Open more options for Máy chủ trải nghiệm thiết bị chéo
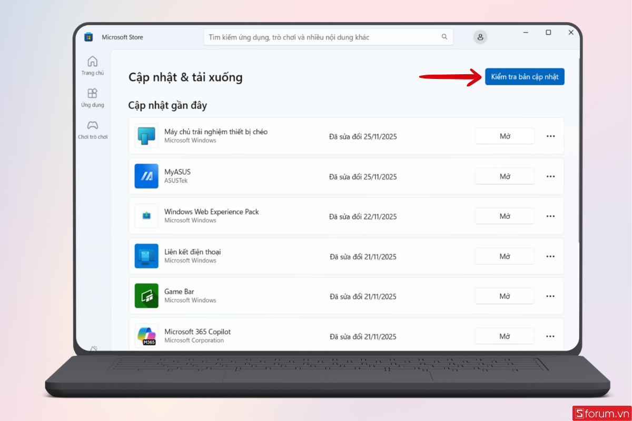Viewport: 632px width, 421px height. 550,136
